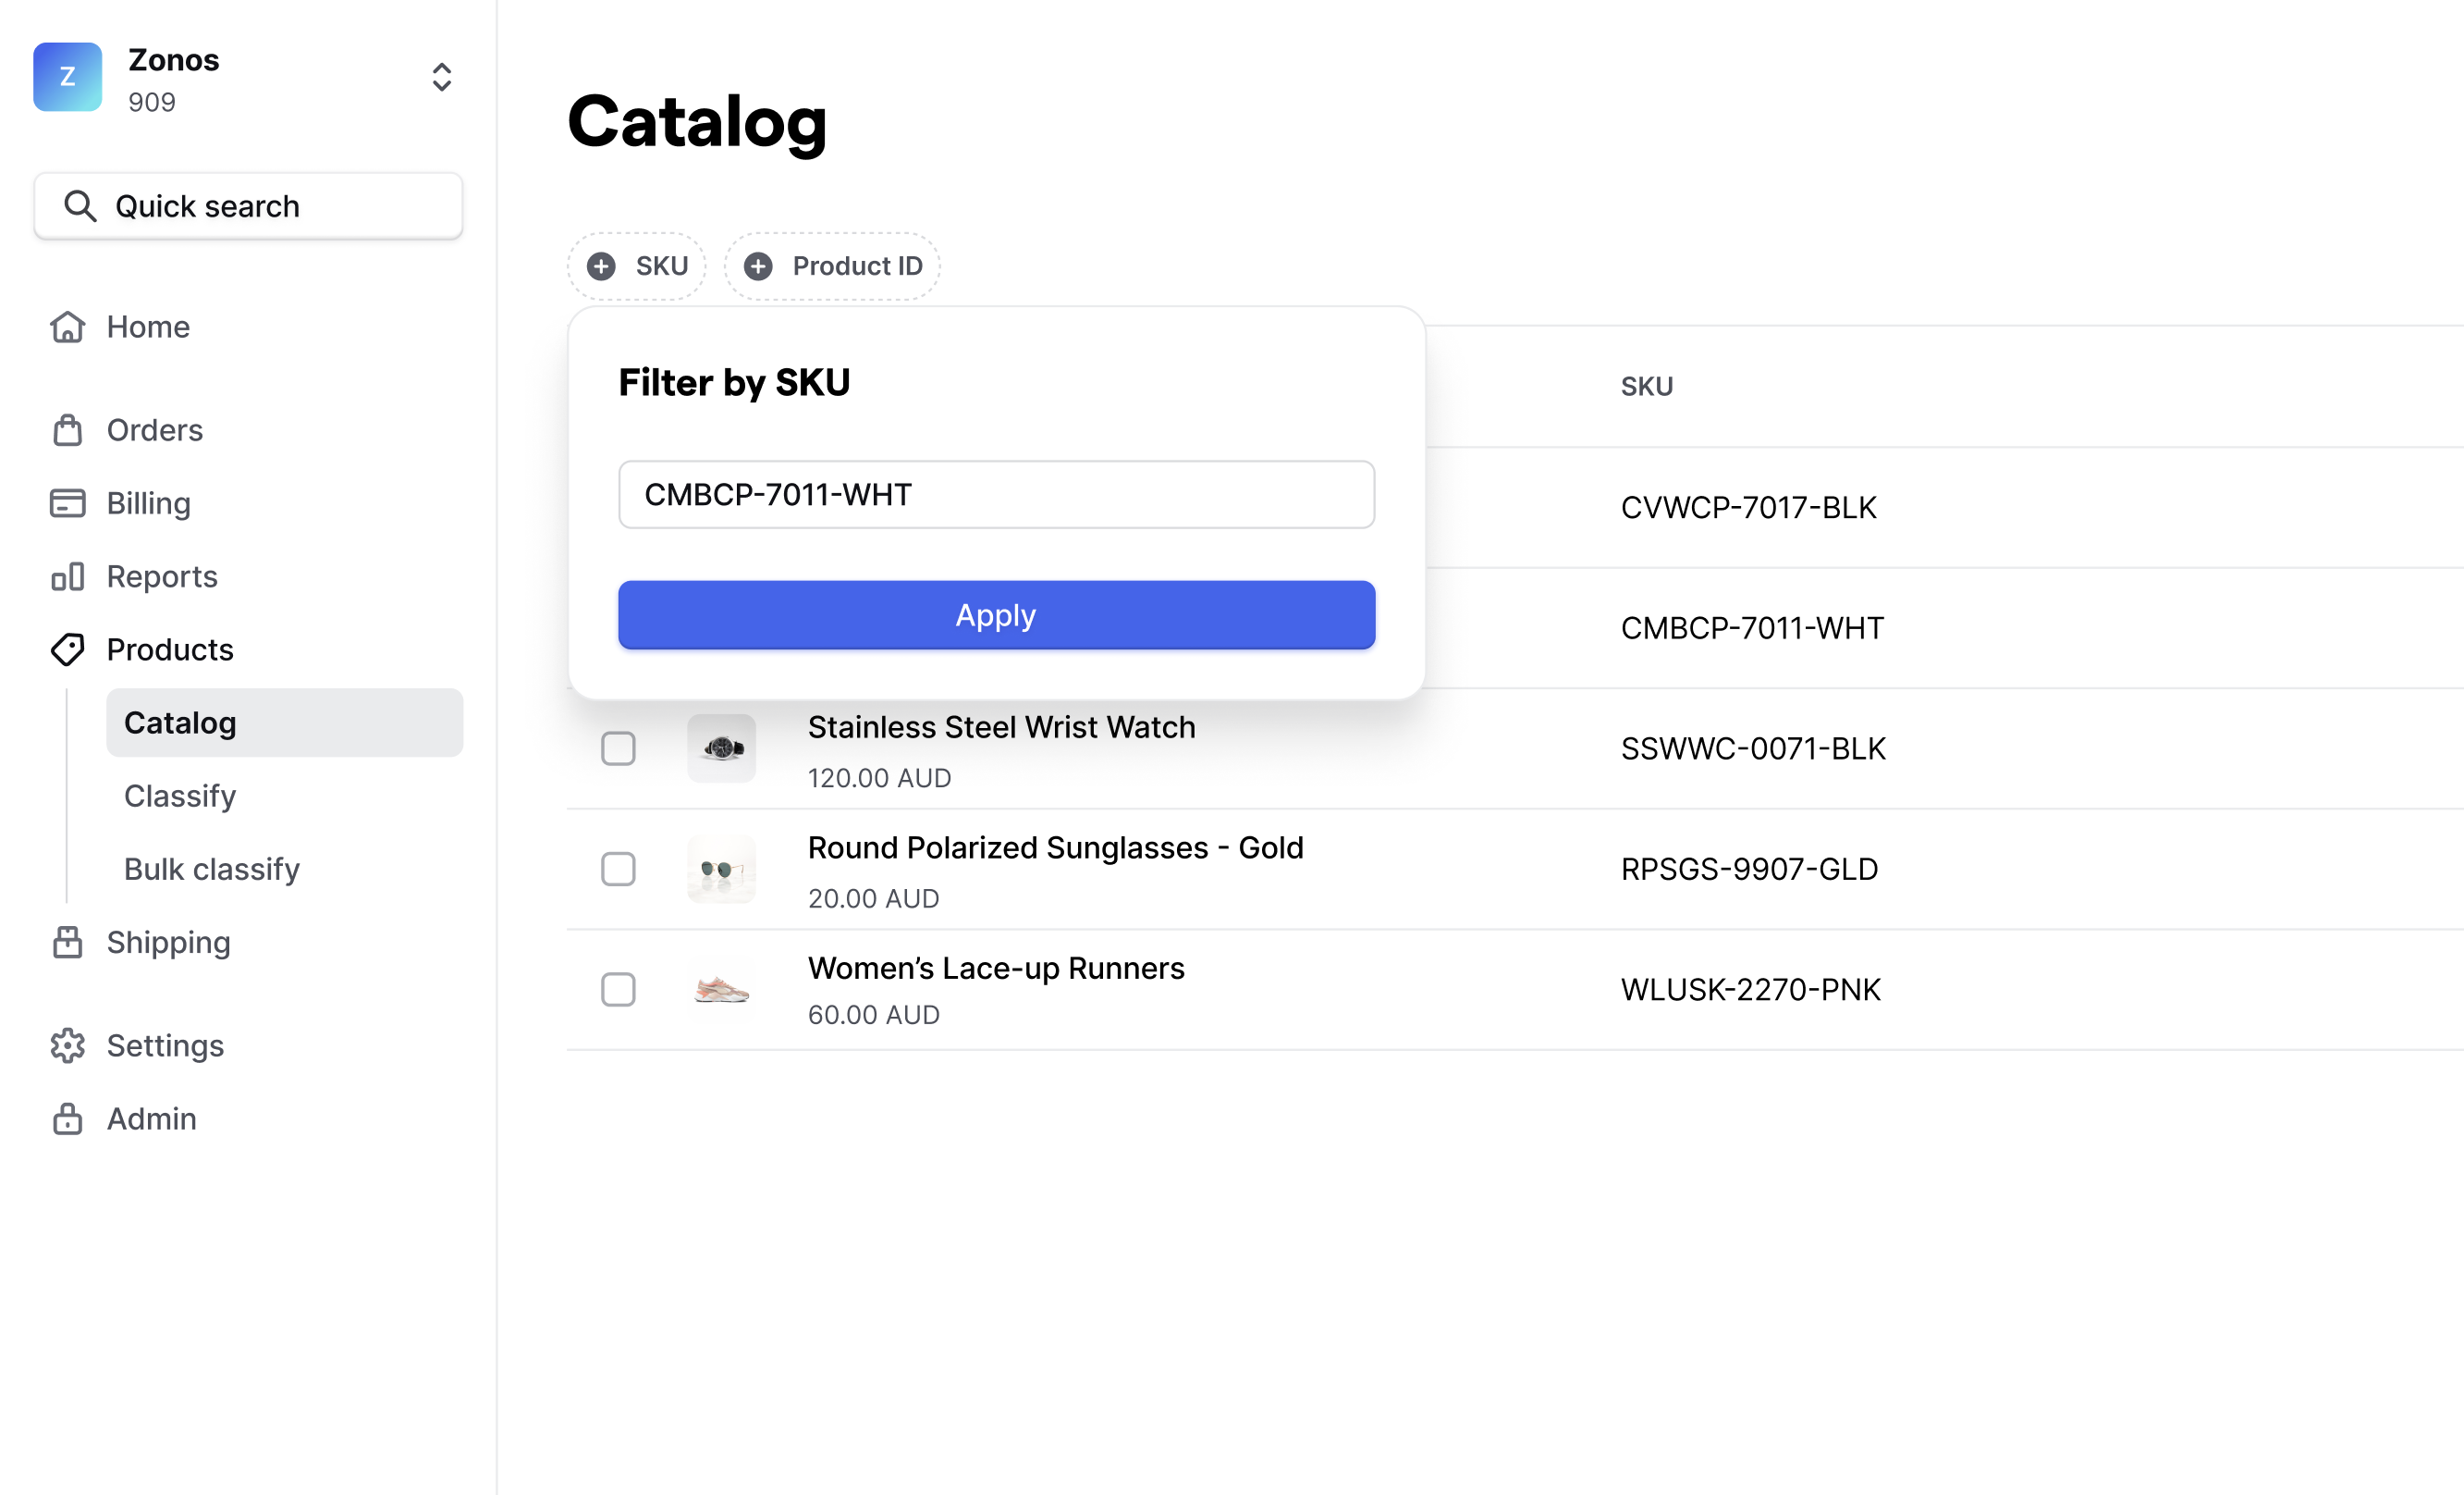The height and width of the screenshot is (1495, 2464).
Task: Toggle checkbox for Stainless Steel Wrist Watch
Action: point(621,748)
